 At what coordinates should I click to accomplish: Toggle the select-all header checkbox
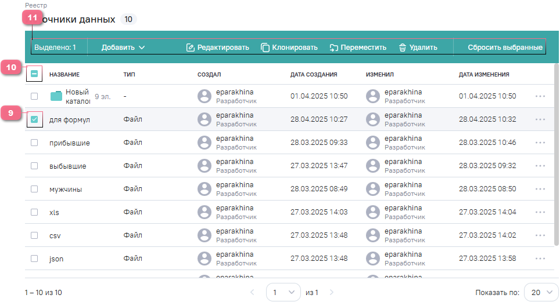point(34,74)
